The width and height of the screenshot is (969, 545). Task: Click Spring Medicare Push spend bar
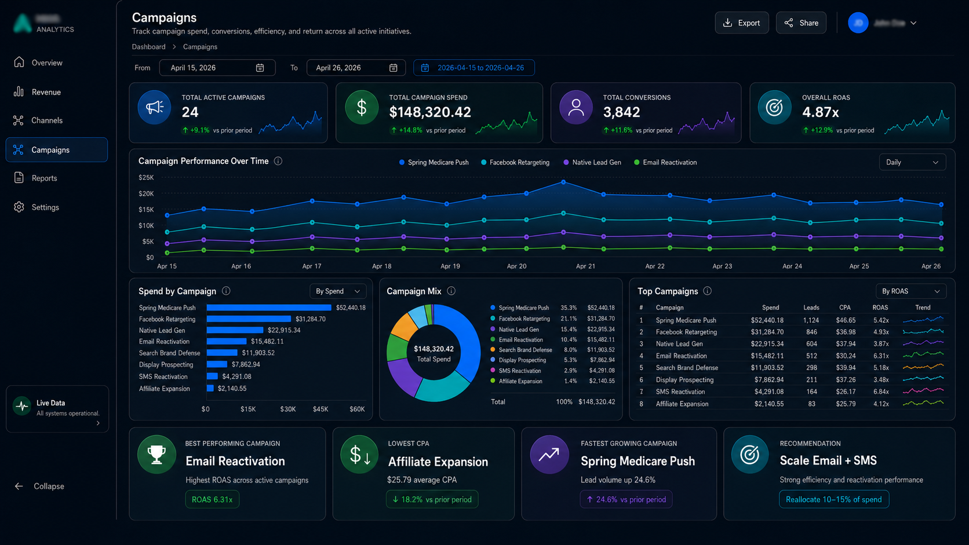click(269, 308)
